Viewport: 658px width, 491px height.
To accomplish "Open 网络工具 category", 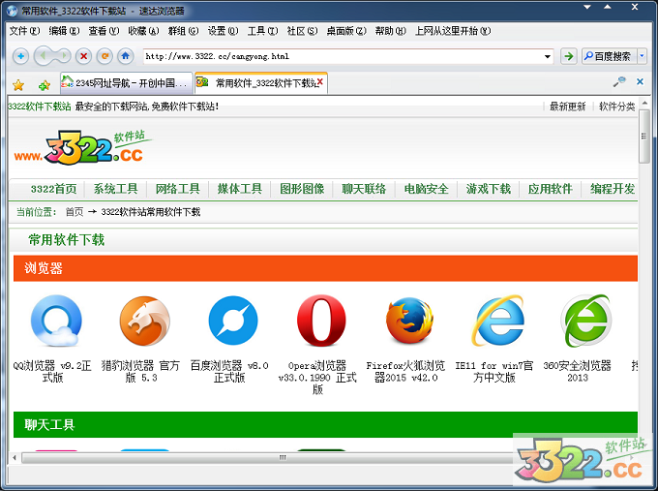I will click(x=177, y=189).
